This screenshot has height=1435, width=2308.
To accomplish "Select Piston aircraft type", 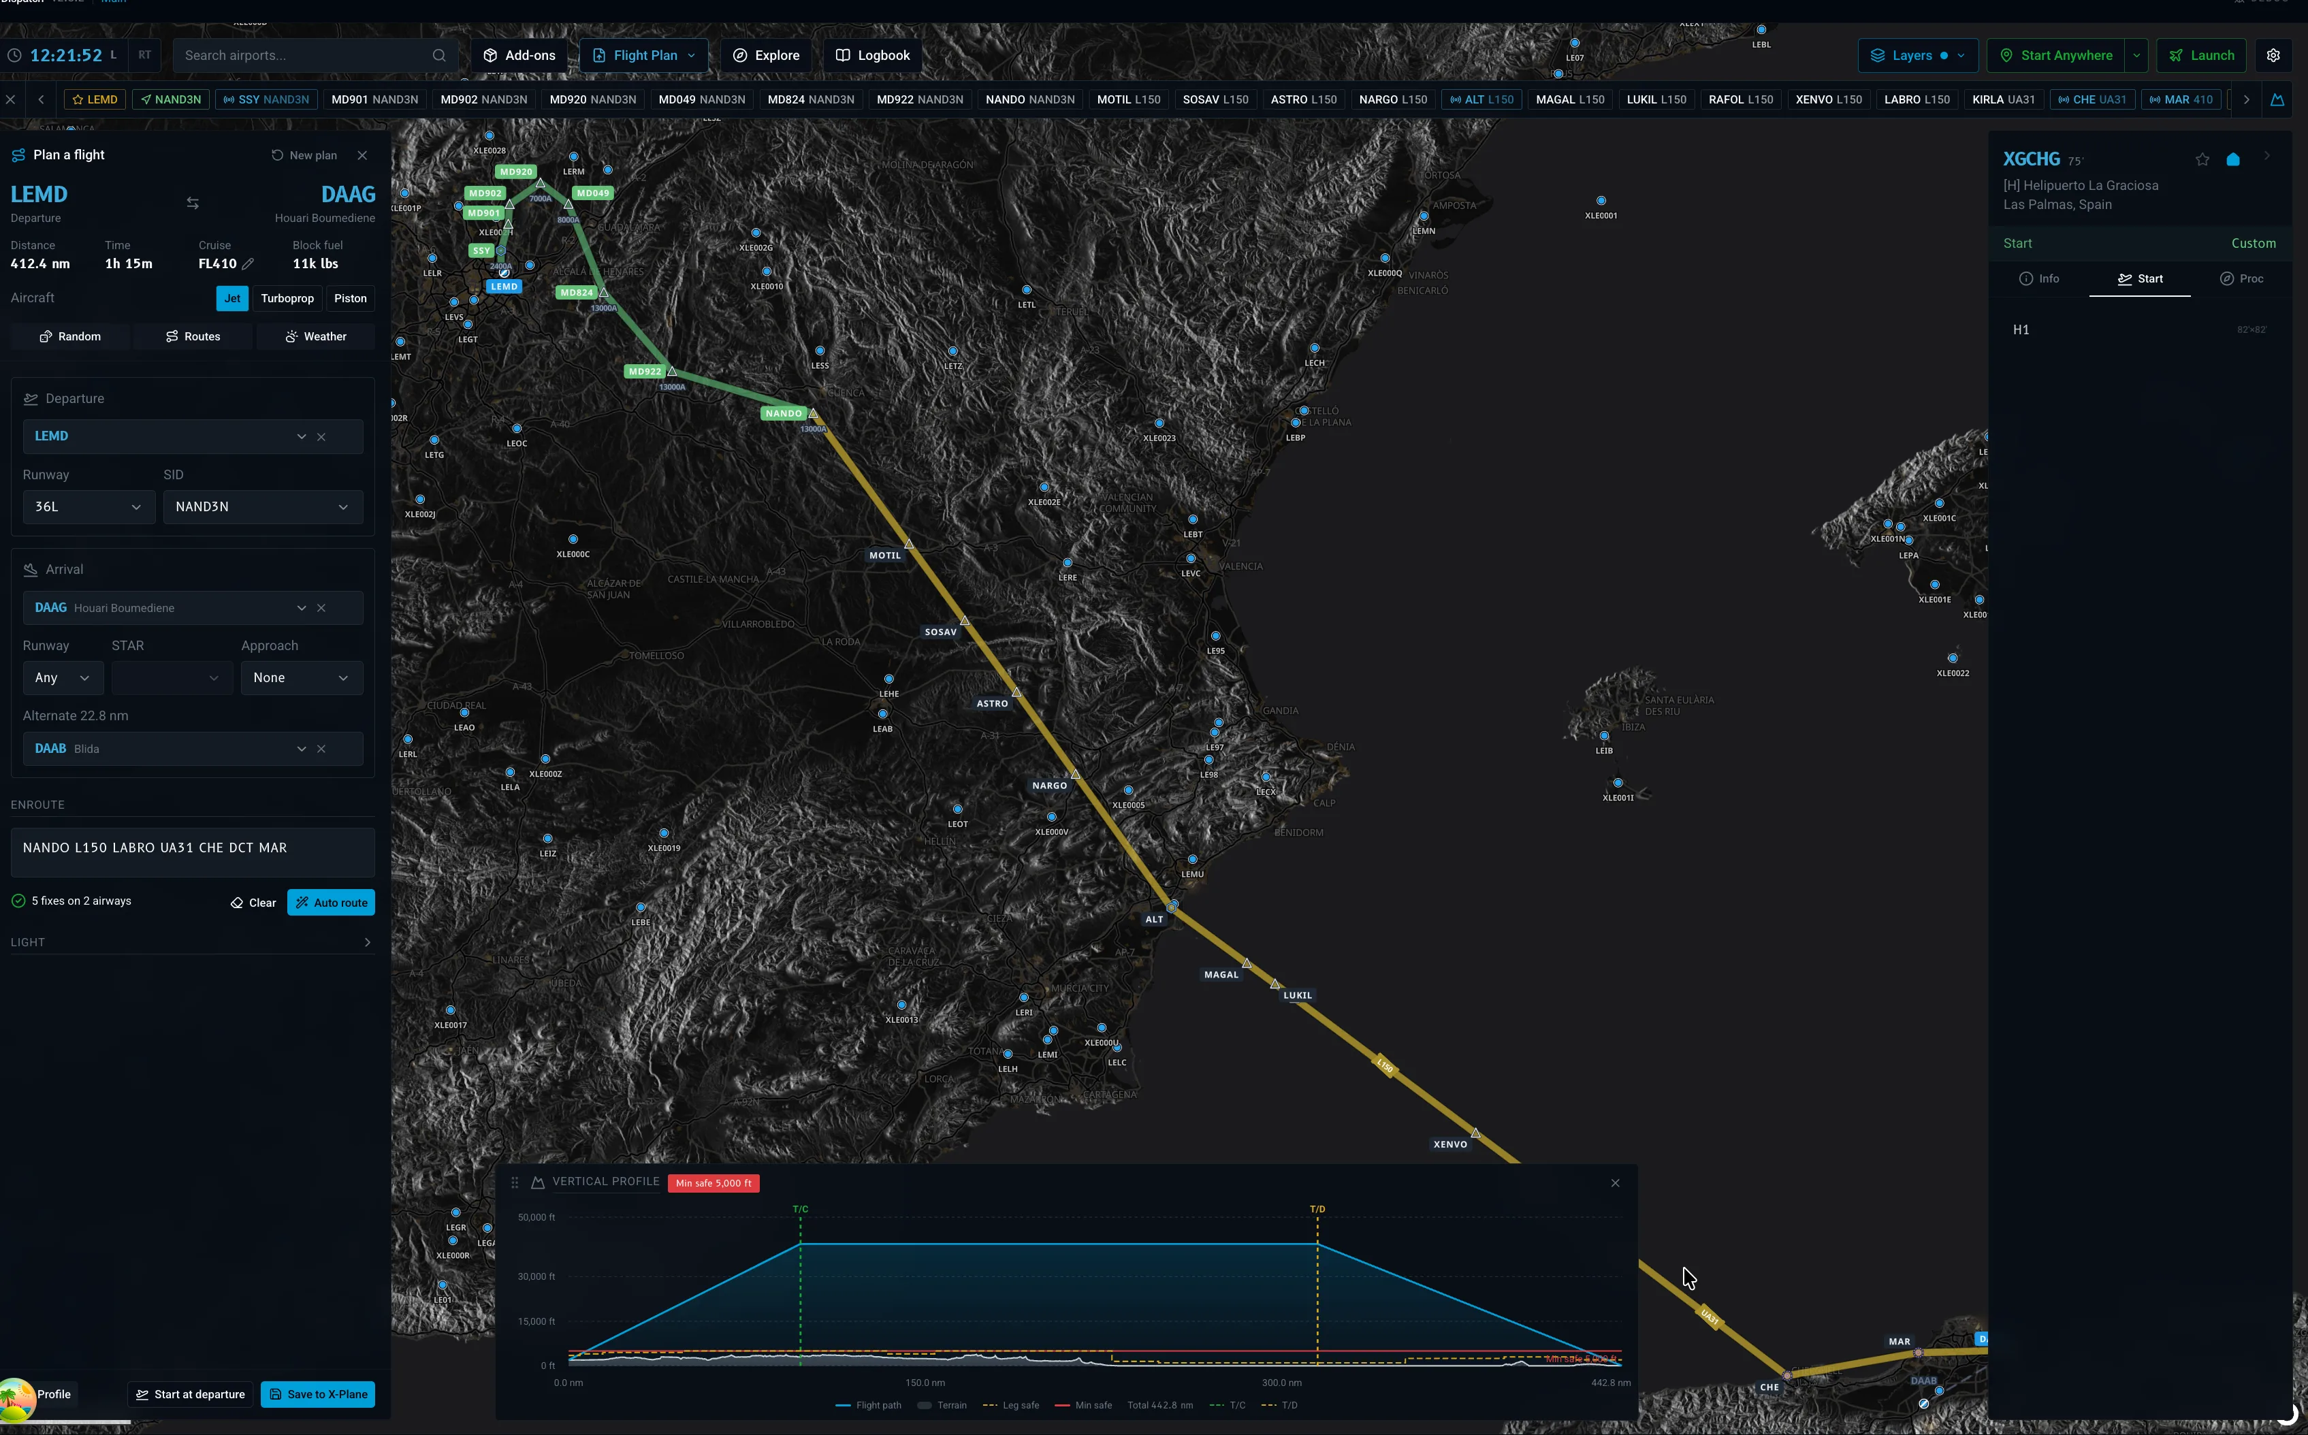I will [x=350, y=298].
